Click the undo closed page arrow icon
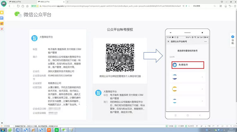This screenshot has width=237, height=132. click(230, 6)
